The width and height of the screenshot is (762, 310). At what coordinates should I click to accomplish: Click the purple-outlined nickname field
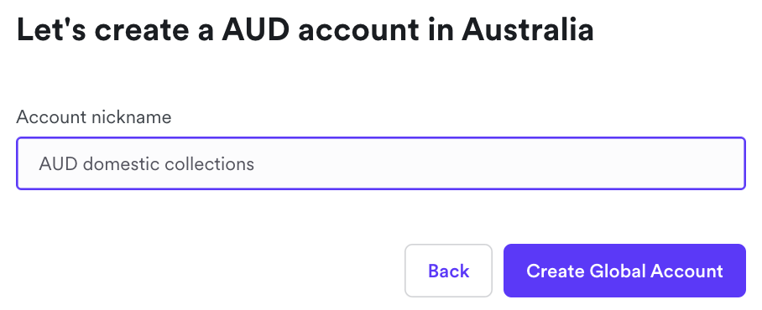(380, 163)
